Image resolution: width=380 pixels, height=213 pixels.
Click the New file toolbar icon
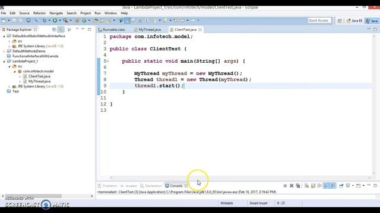tap(4, 21)
